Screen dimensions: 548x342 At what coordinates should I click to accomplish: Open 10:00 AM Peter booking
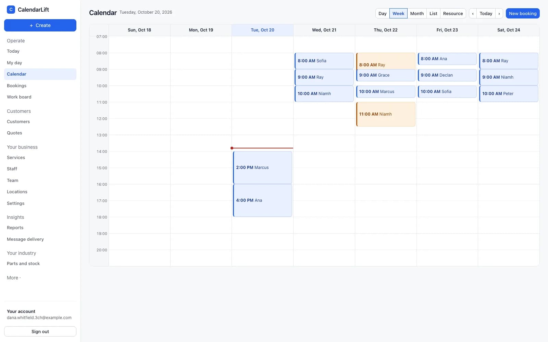[x=509, y=94]
